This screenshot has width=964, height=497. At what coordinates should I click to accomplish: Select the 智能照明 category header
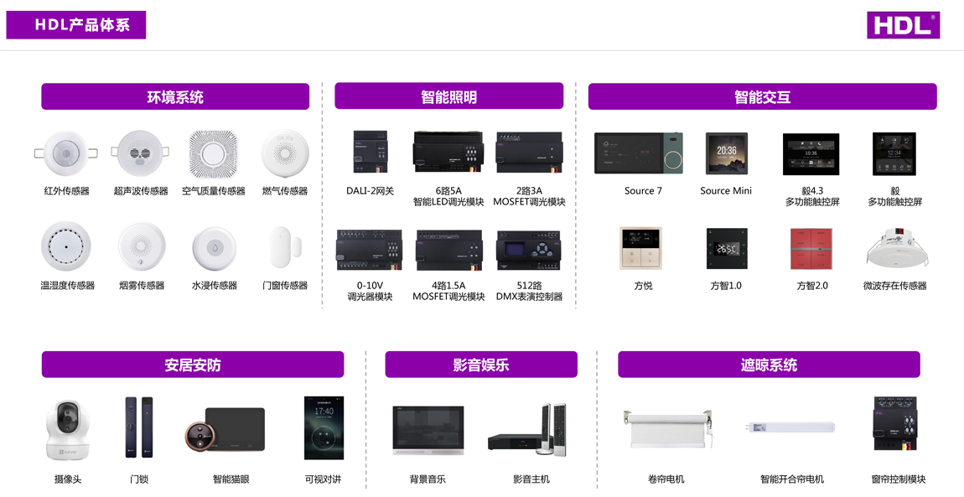448,96
